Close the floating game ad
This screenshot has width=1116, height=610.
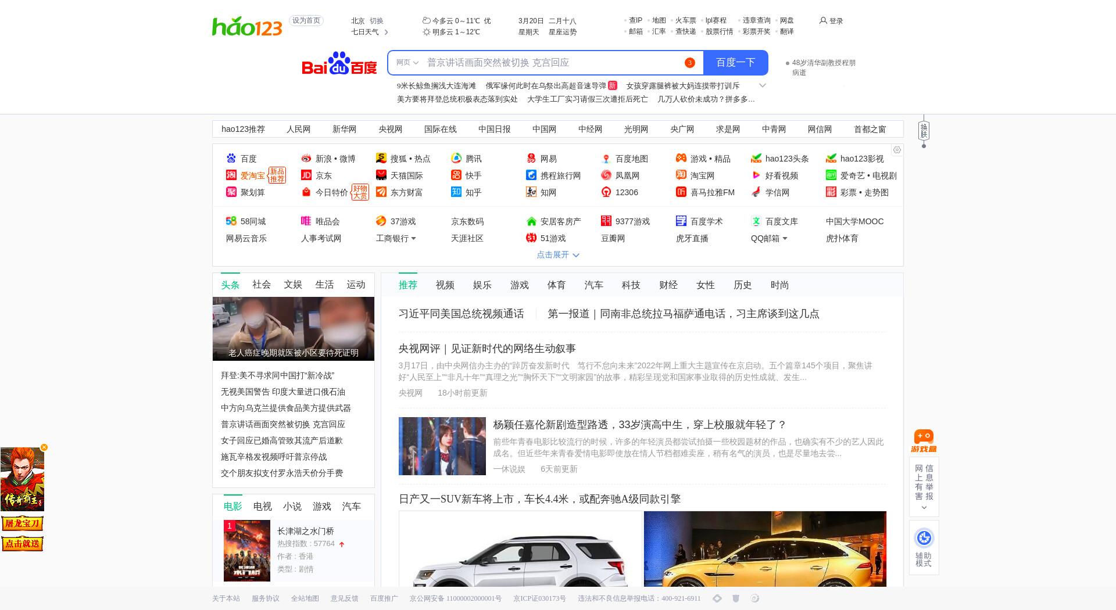tap(44, 447)
